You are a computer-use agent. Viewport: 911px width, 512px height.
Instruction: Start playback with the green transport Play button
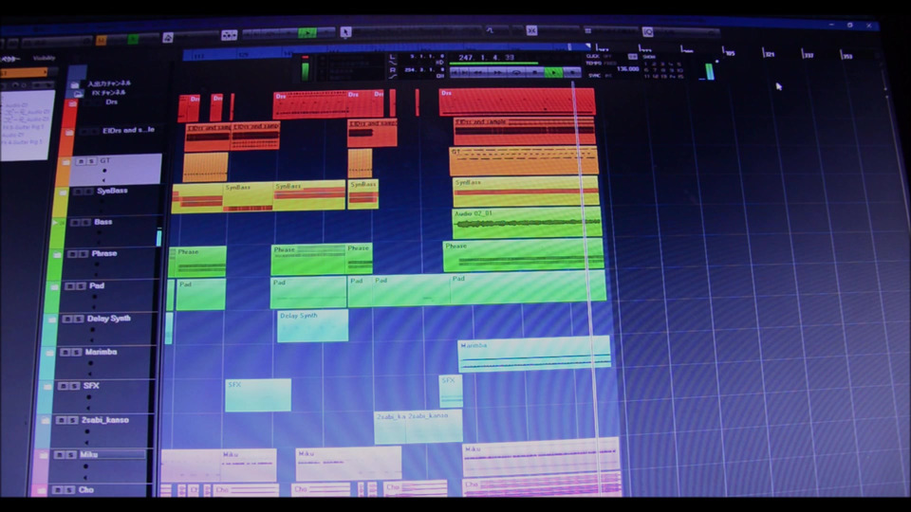[x=553, y=73]
